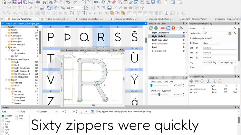This screenshot has width=241, height=135.
Task: Toggle the _shaper feature checkbox
Action: click(3, 116)
